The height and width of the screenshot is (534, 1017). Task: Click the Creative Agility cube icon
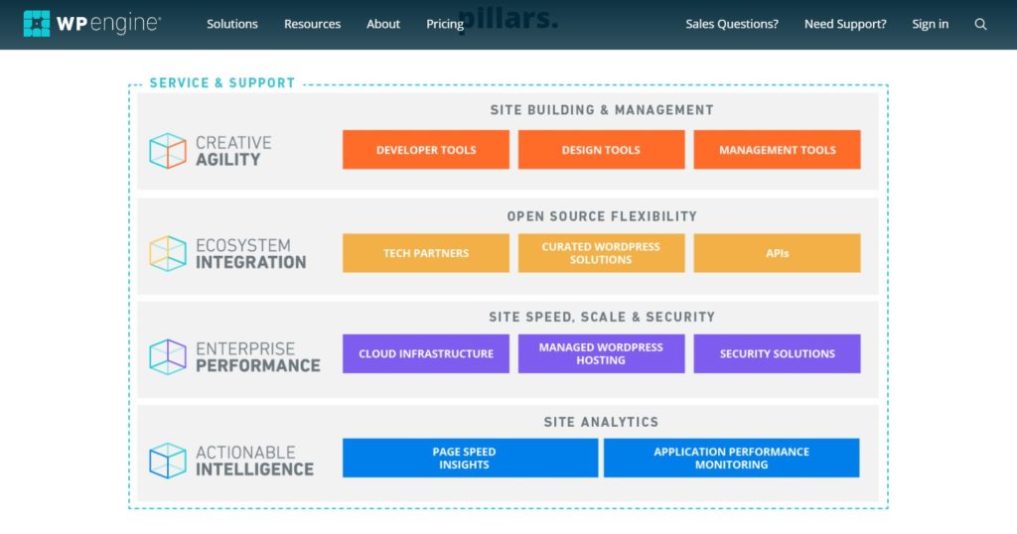point(168,151)
